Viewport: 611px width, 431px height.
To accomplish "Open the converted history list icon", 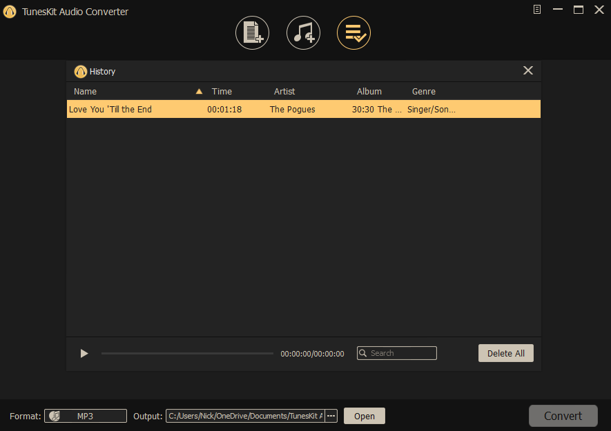I will (353, 32).
